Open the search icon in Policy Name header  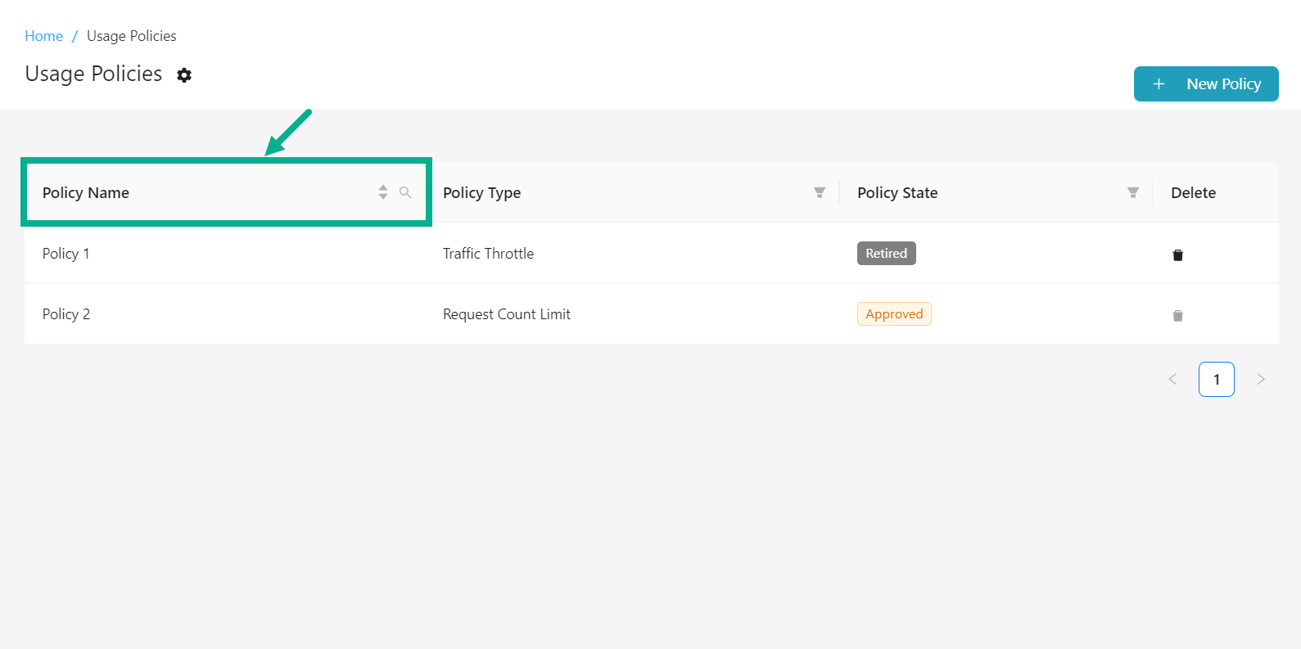pyautogui.click(x=405, y=192)
